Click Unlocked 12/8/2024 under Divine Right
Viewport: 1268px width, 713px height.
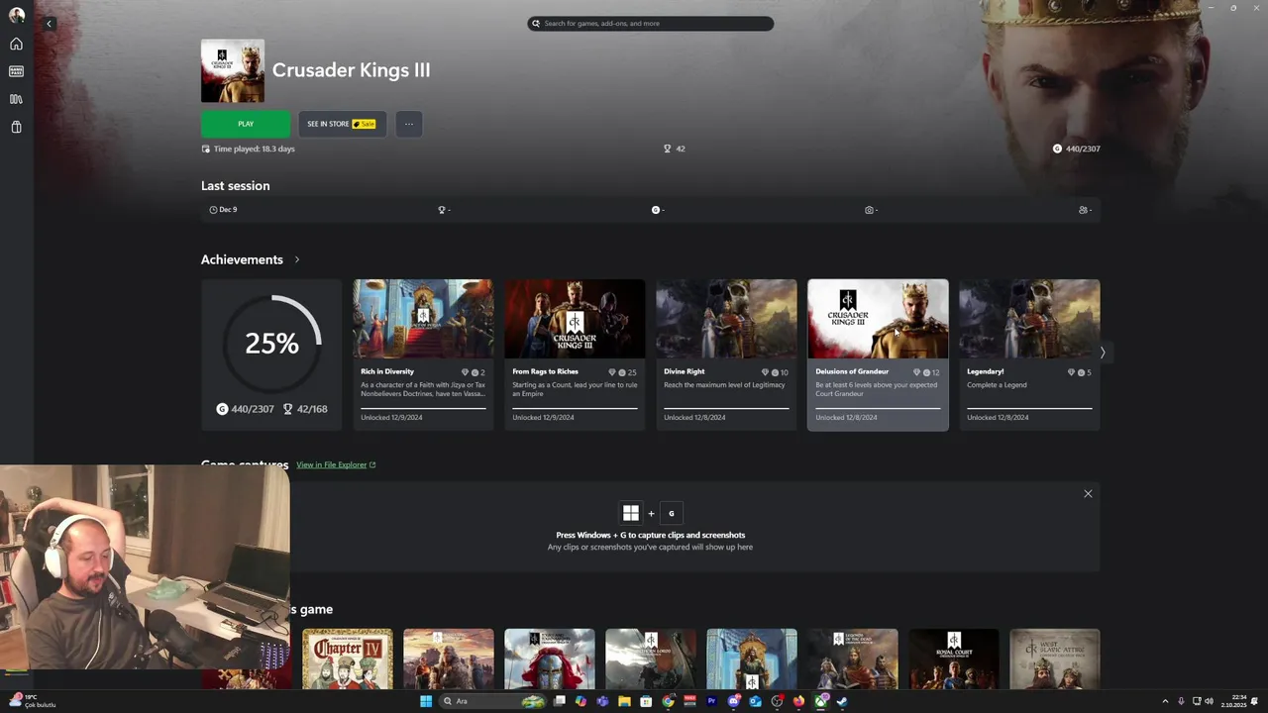pyautogui.click(x=694, y=417)
